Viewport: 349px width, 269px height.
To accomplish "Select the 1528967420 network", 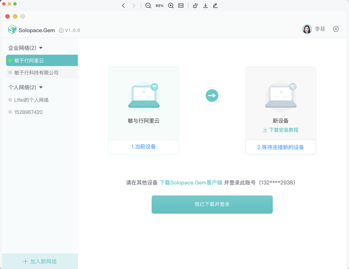I will pos(28,112).
